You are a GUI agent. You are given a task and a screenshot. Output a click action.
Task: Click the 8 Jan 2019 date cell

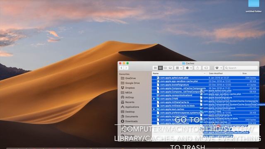tap(219, 78)
